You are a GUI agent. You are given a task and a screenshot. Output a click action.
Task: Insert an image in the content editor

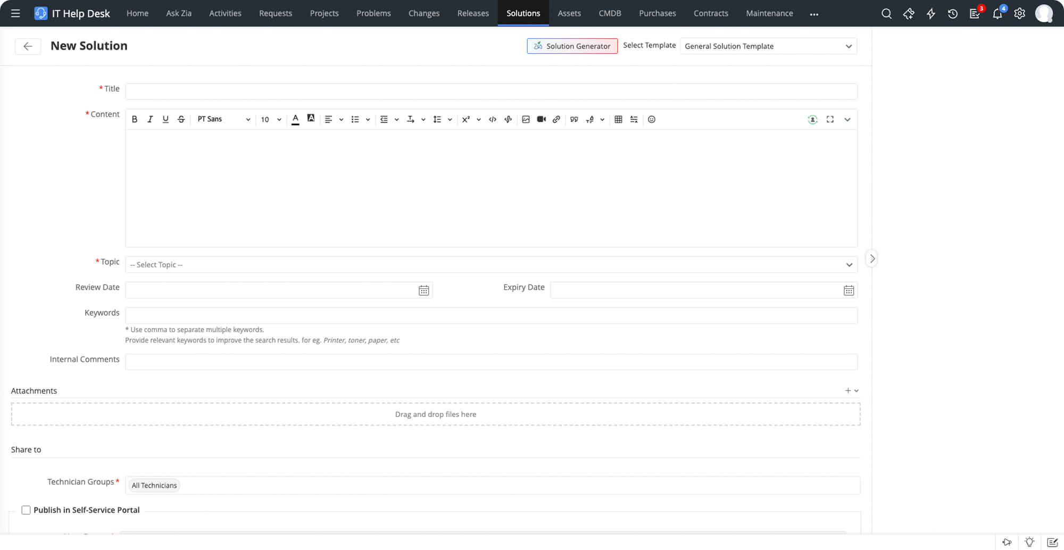point(525,119)
